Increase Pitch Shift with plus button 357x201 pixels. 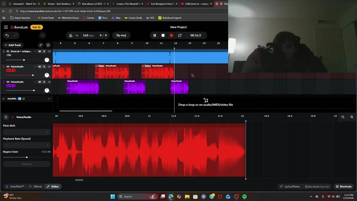pos(47,132)
